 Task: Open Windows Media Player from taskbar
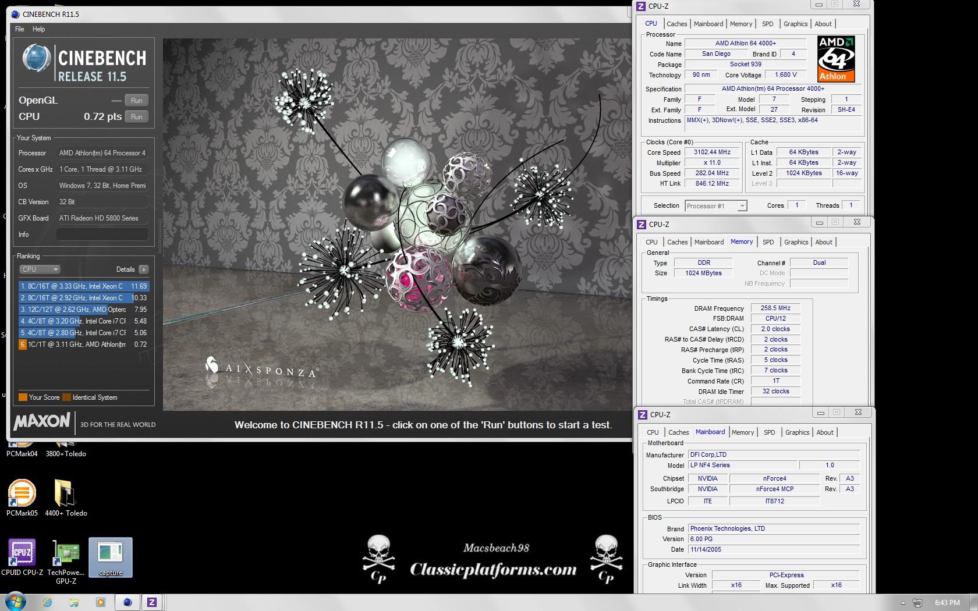pos(100,602)
